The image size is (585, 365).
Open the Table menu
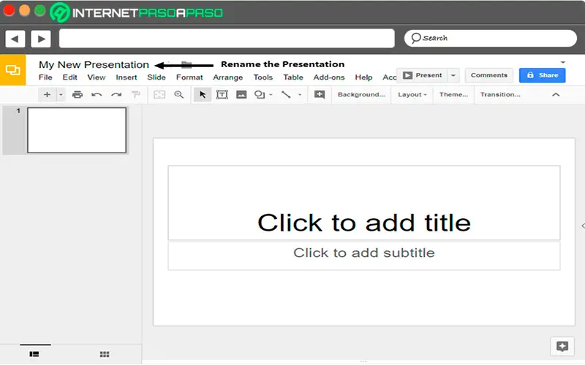(x=293, y=77)
